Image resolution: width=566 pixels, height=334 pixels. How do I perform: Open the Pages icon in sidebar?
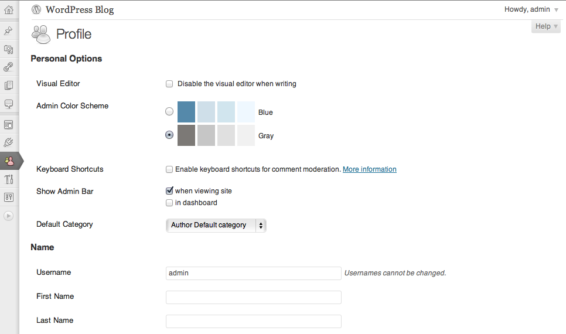tap(9, 85)
